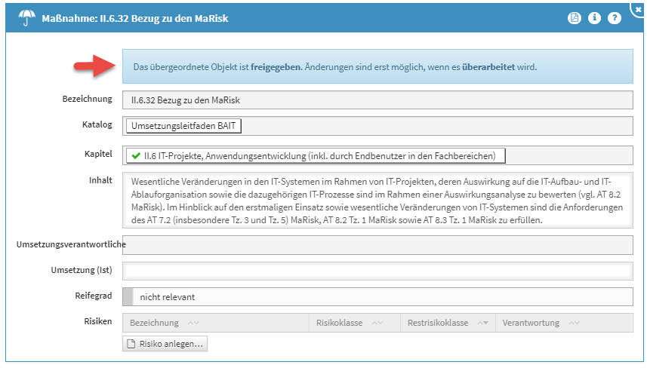
Task: Click the green checkmark in Kapitel field
Action: (136, 156)
